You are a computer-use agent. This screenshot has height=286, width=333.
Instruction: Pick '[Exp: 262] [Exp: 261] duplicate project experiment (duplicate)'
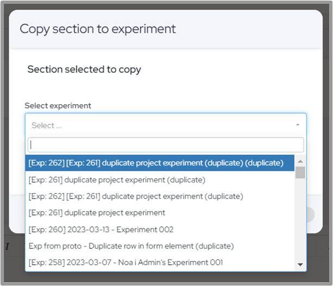[x=136, y=196]
